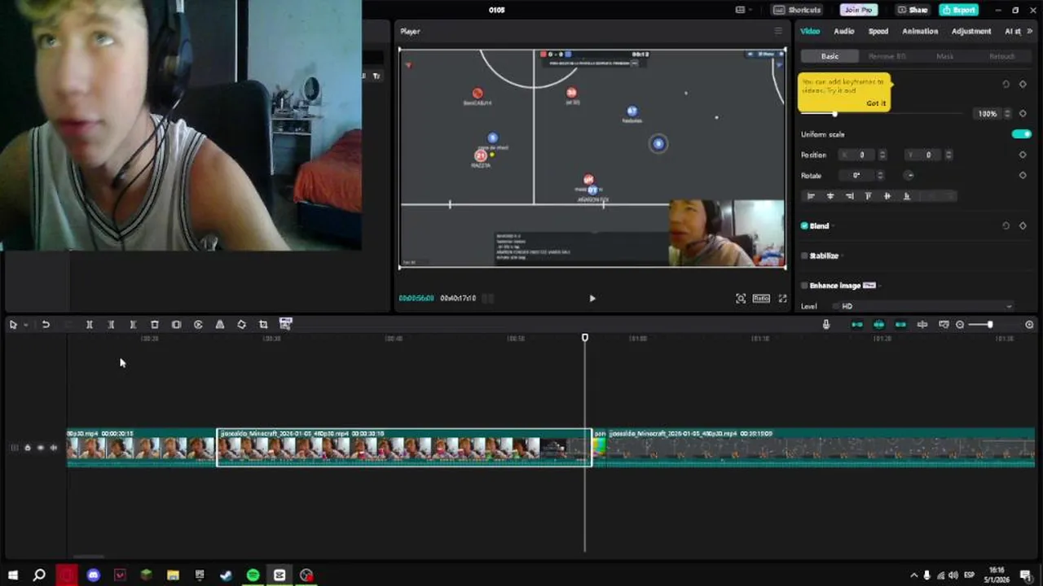Image resolution: width=1043 pixels, height=586 pixels.
Task: Reset the Blend settings
Action: click(x=1006, y=226)
